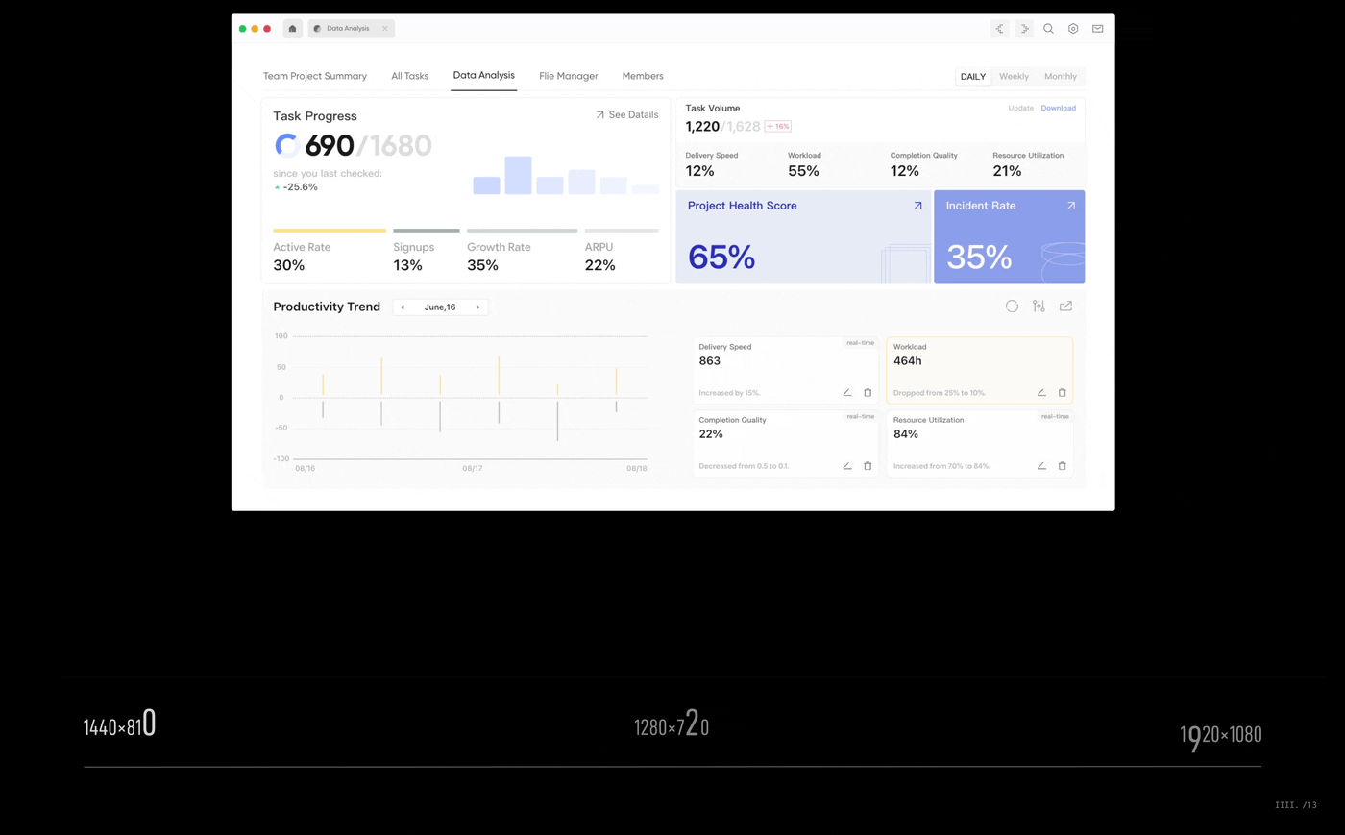
Task: Click real-time tag on Delivery Speed card
Action: tap(860, 343)
